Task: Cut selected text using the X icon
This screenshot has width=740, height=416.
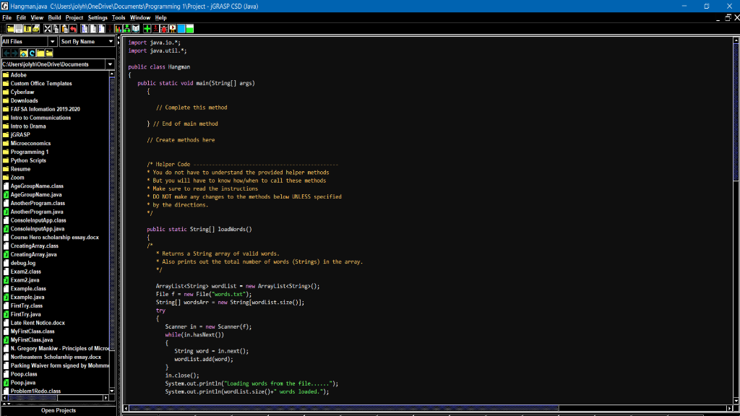Action: 47,29
